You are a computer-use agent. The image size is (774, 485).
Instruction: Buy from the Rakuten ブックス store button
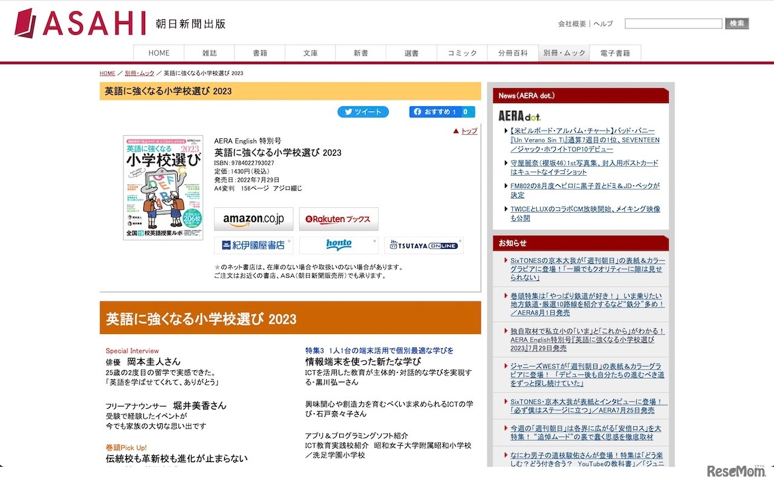pos(339,219)
